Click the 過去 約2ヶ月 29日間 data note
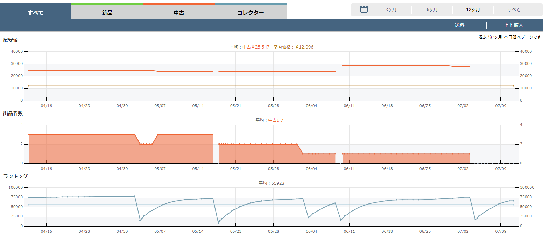Image resolution: width=543 pixels, height=237 pixels. [509, 37]
